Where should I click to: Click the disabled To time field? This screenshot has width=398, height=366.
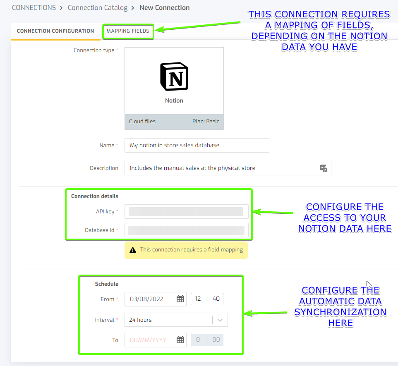coord(207,340)
